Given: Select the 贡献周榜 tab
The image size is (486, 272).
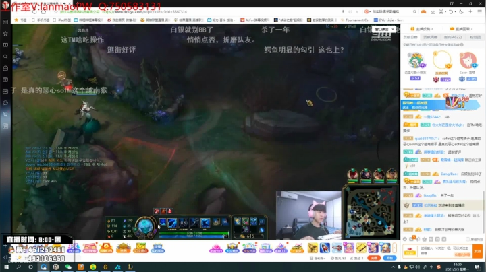Looking at the screenshot, I should pos(430,37).
